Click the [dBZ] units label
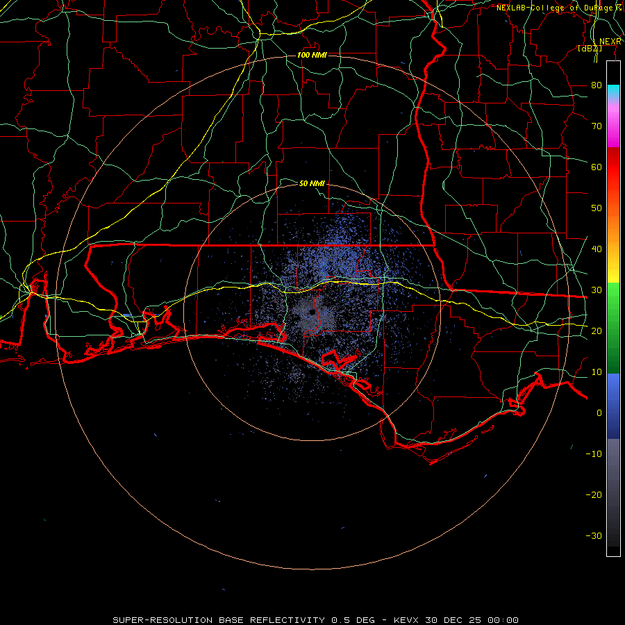This screenshot has height=625, width=625. click(x=590, y=49)
